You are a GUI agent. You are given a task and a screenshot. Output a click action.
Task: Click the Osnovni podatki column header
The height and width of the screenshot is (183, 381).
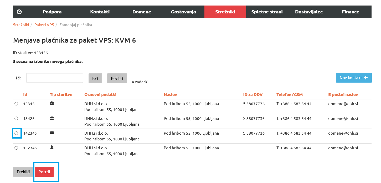(100, 95)
